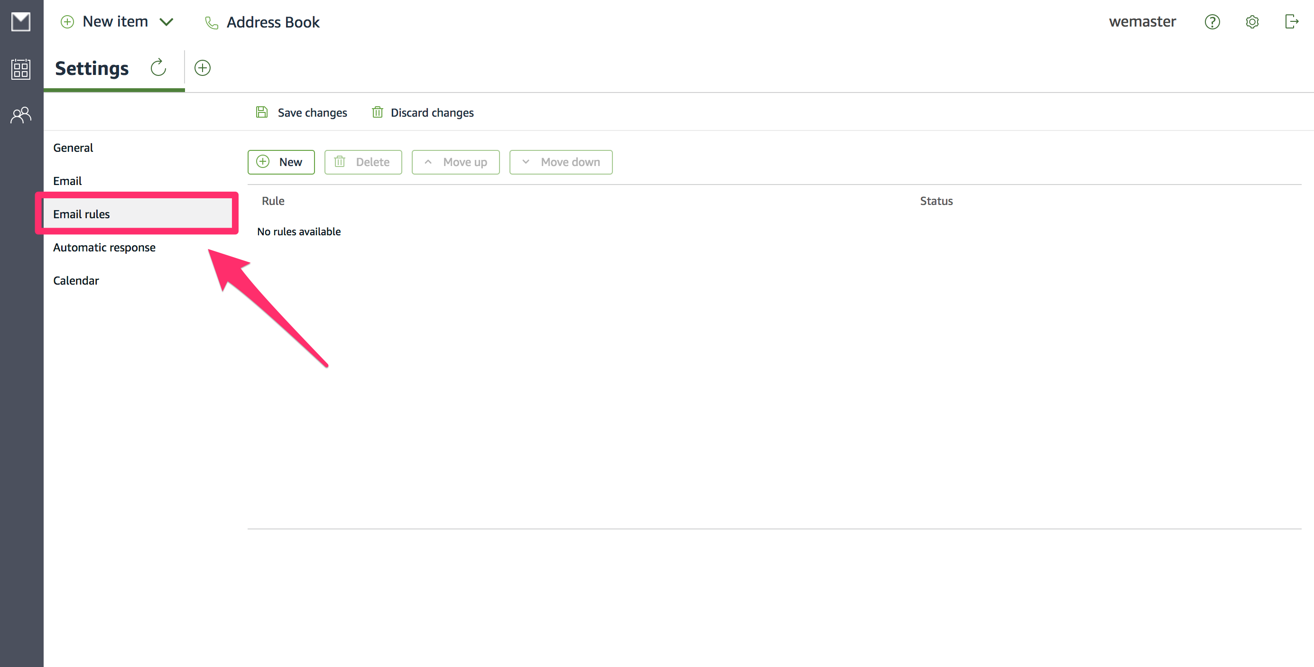Open the mail envelope icon in sidebar
Image resolution: width=1314 pixels, height=667 pixels.
pyautogui.click(x=21, y=22)
